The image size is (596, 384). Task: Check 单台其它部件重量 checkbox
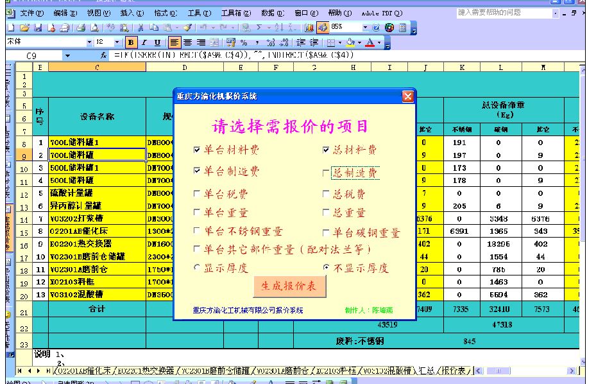pos(197,249)
